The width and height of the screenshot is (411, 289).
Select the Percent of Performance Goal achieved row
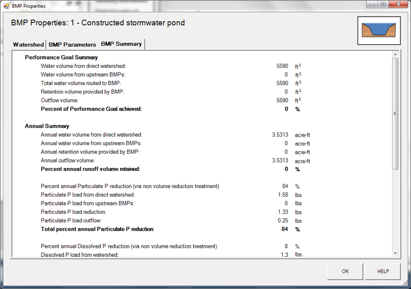click(91, 109)
